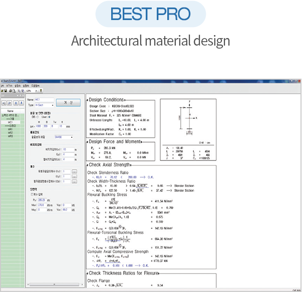Open the help menu, last in menu bar
This screenshot has width=302, height=292.
(x=36, y=86)
